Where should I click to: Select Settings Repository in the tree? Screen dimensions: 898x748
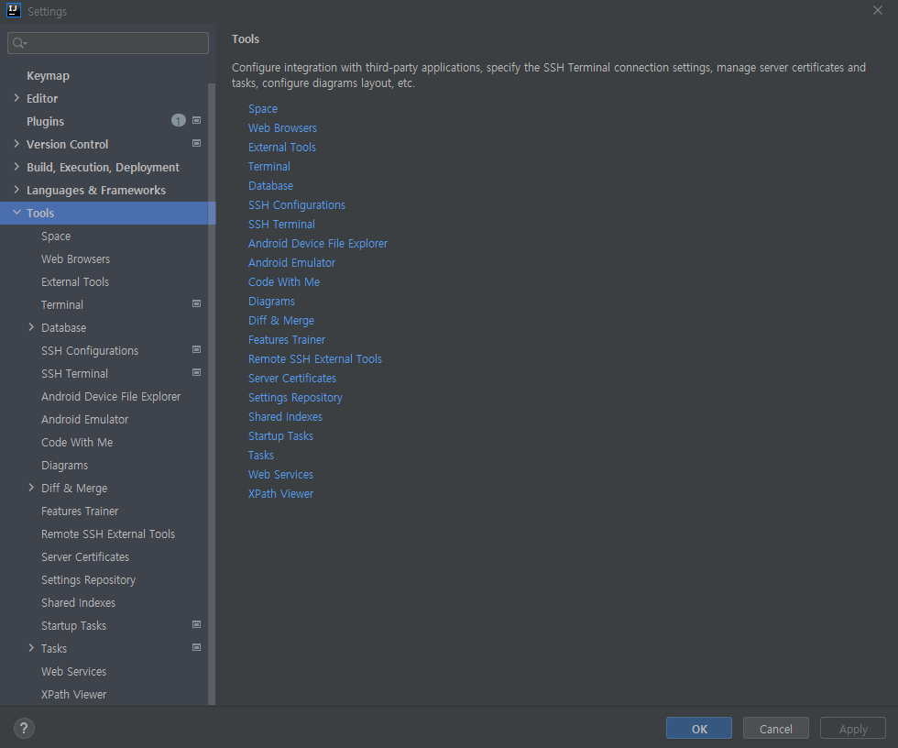pyautogui.click(x=89, y=579)
